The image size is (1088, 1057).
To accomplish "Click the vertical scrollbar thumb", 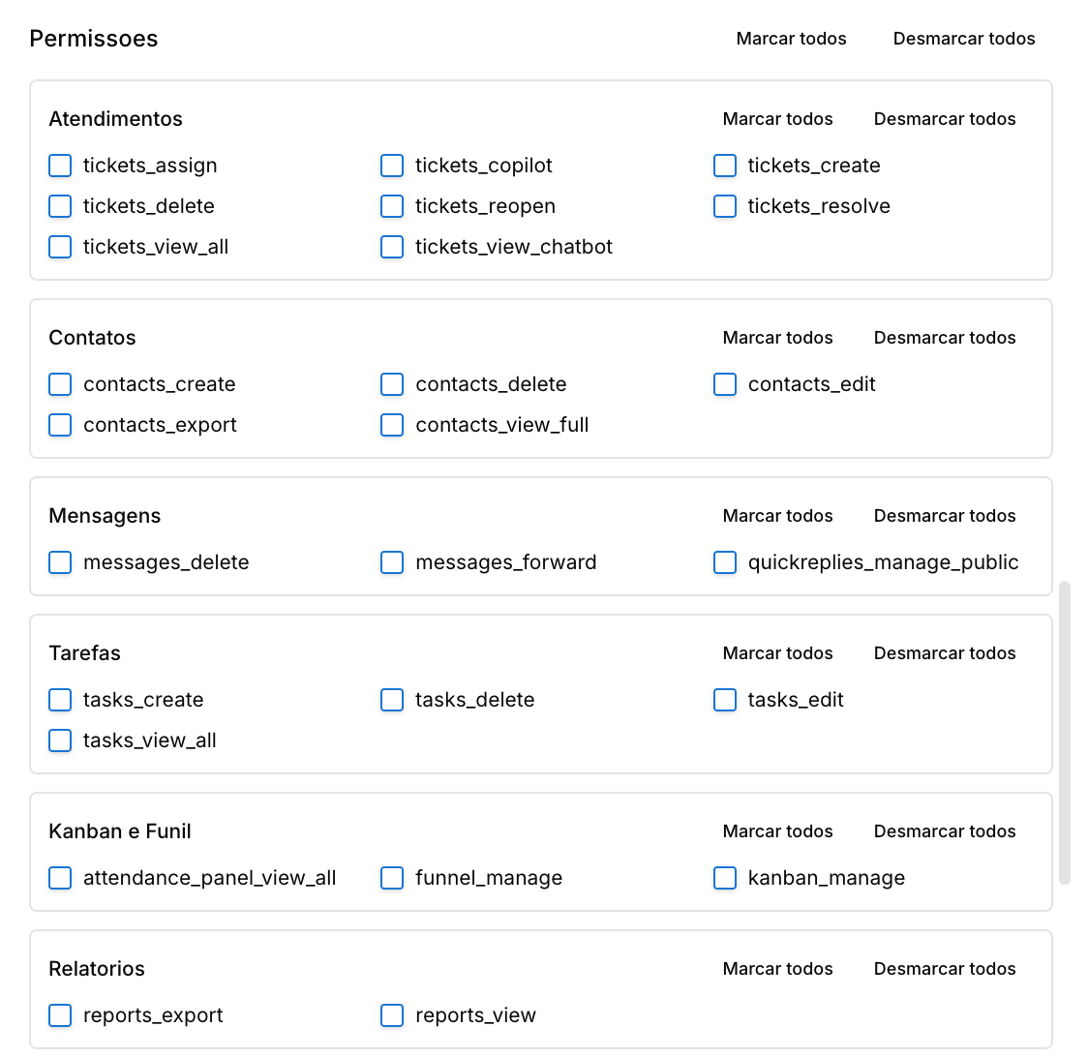I will coord(1065,733).
